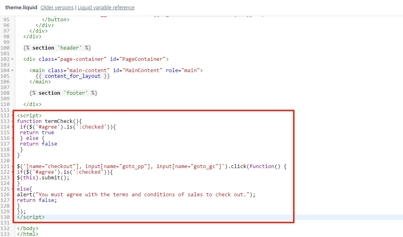Collapse the else fold arrow at line 125
Viewport: 403px width, 237px height.
tap(12, 189)
